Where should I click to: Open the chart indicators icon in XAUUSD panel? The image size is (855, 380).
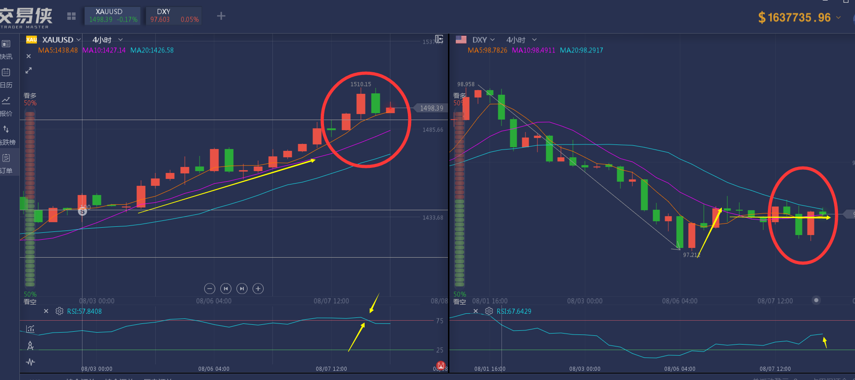pos(30,328)
